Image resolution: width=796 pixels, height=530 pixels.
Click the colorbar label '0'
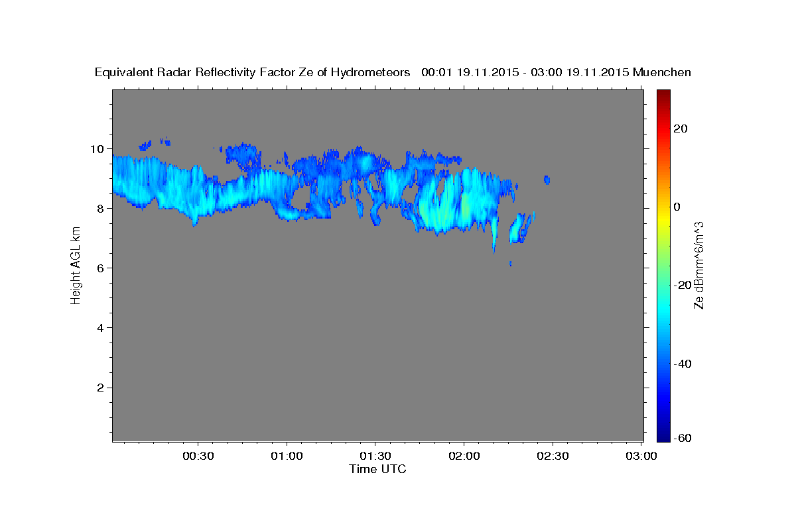coord(677,207)
